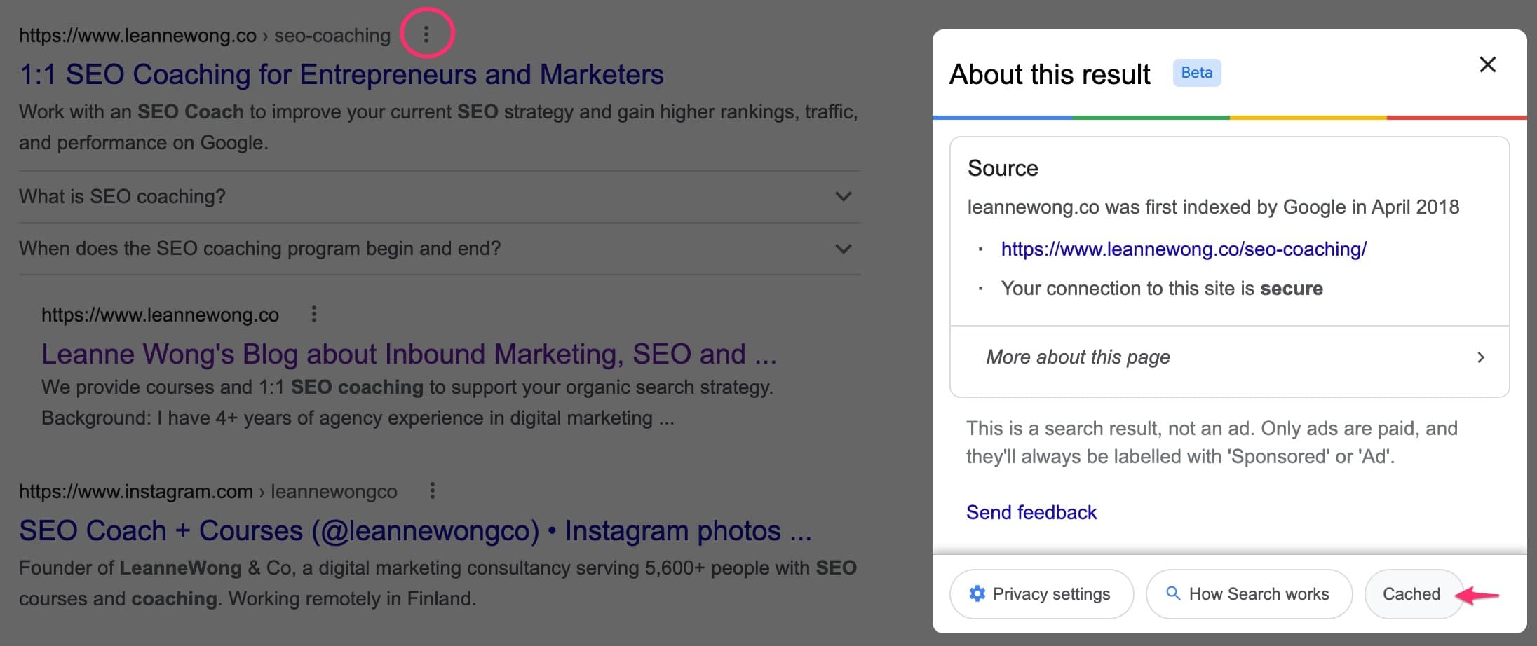
Task: Click the How Search works button
Action: point(1248,593)
